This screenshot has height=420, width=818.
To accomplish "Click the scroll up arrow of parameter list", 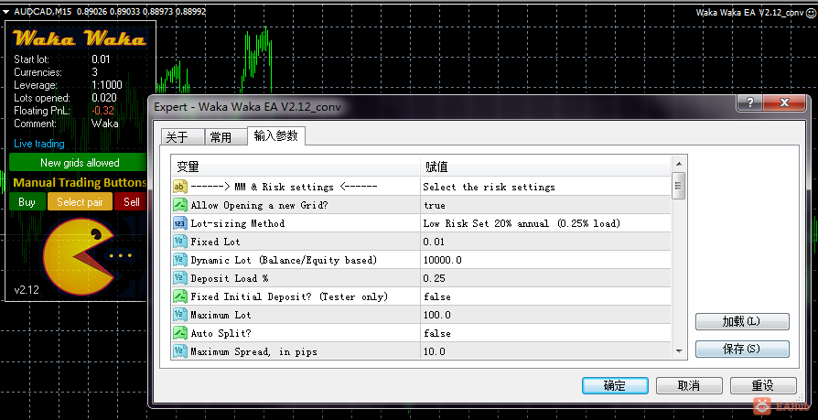I will 679,164.
